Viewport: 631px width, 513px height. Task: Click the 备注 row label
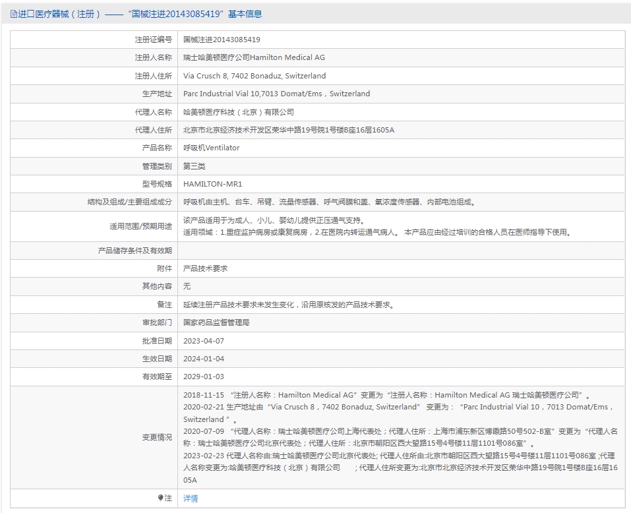point(165,305)
